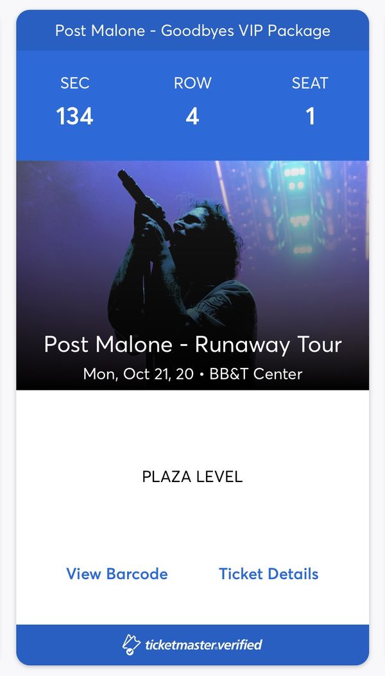Image resolution: width=385 pixels, height=676 pixels.
Task: Click the BB&T Center venue name
Action: (255, 374)
